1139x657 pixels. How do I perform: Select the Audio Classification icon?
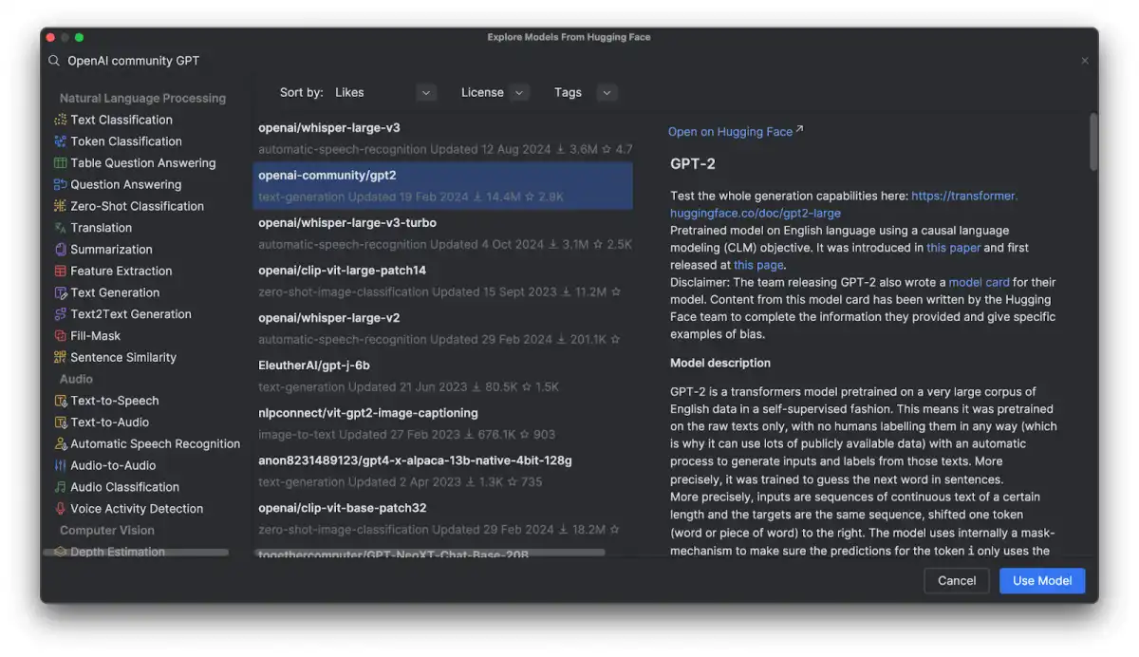pos(61,487)
